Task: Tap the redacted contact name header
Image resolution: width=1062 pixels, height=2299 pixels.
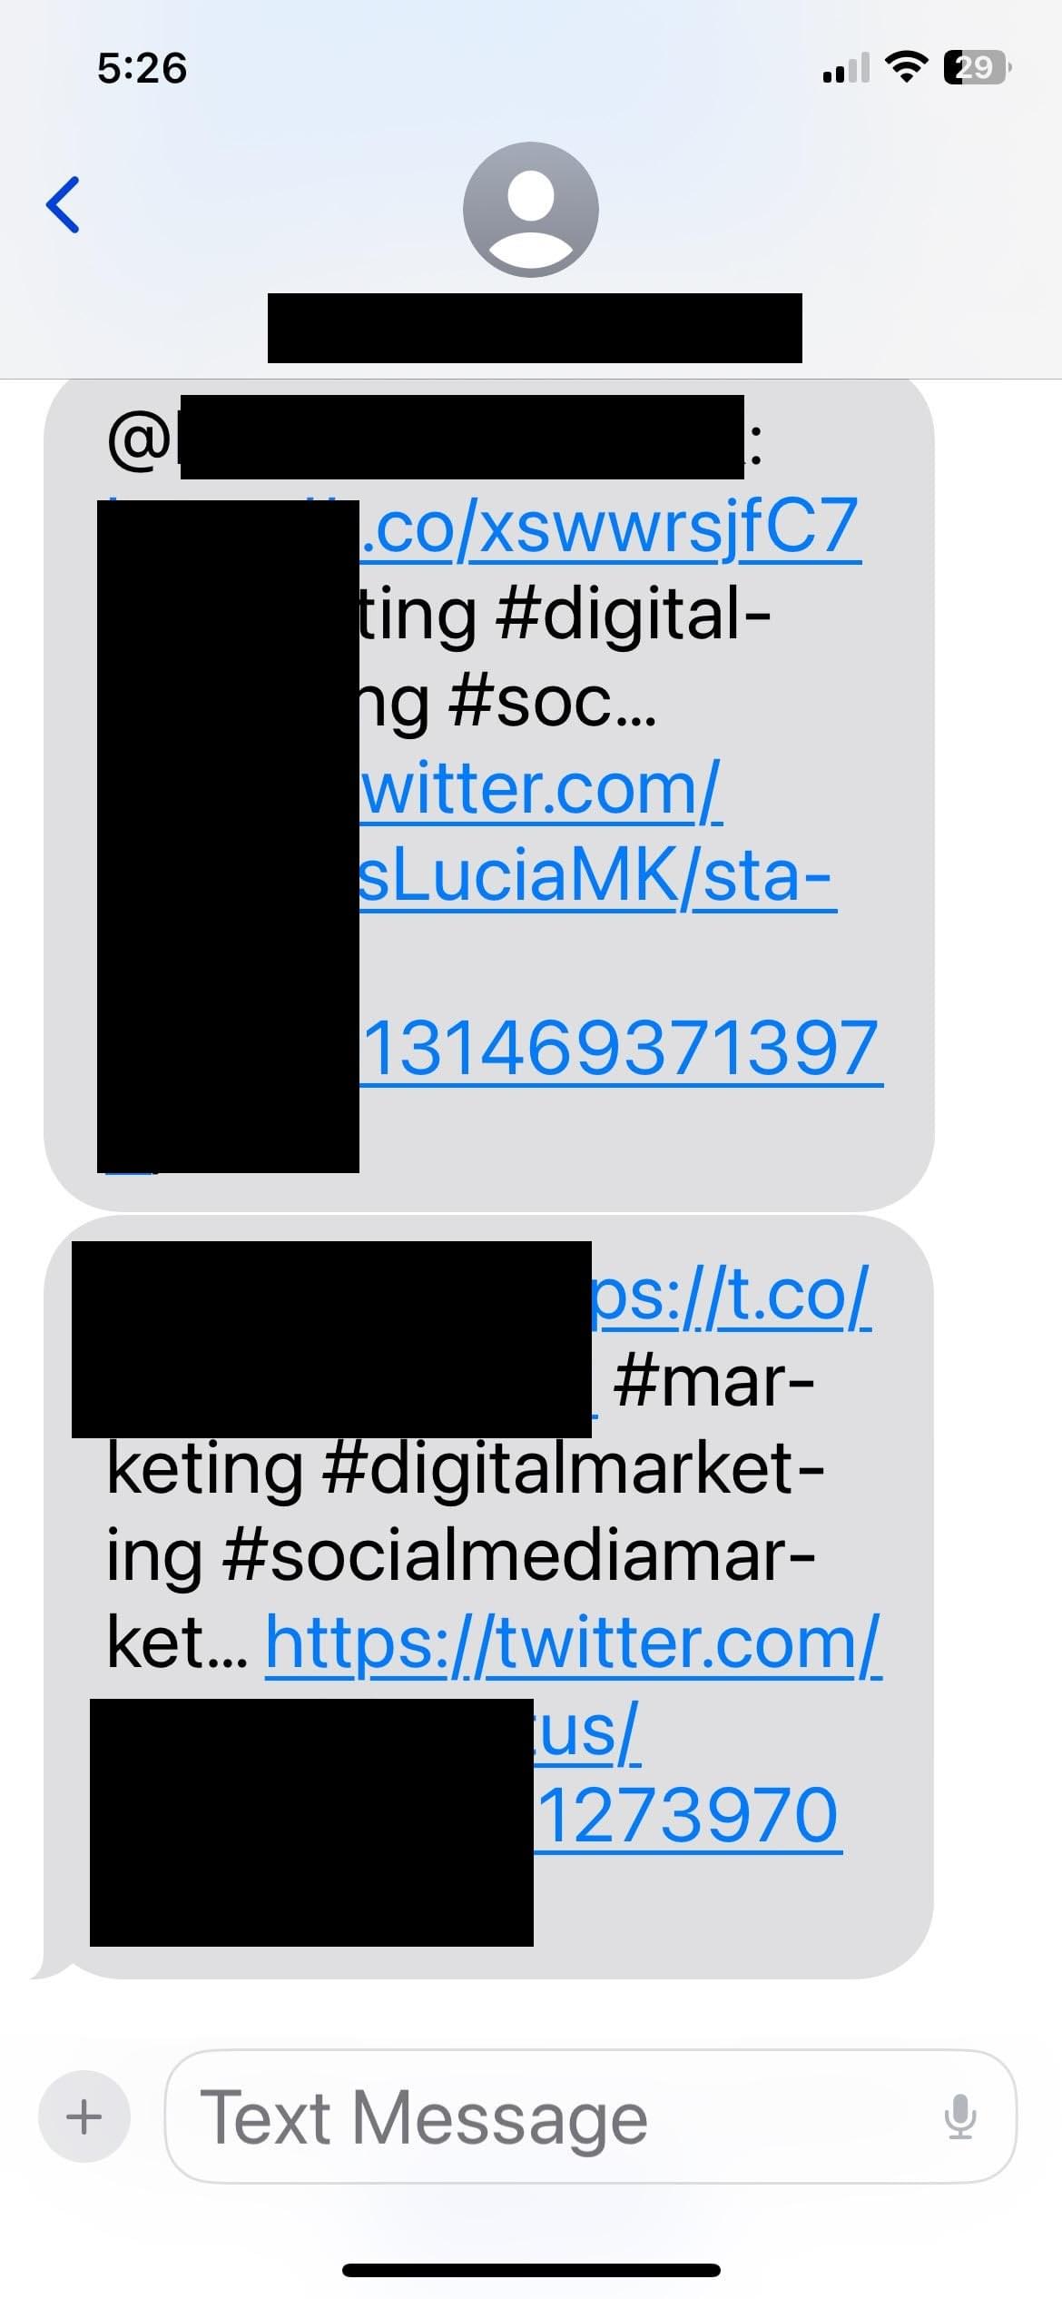Action: pos(535,328)
